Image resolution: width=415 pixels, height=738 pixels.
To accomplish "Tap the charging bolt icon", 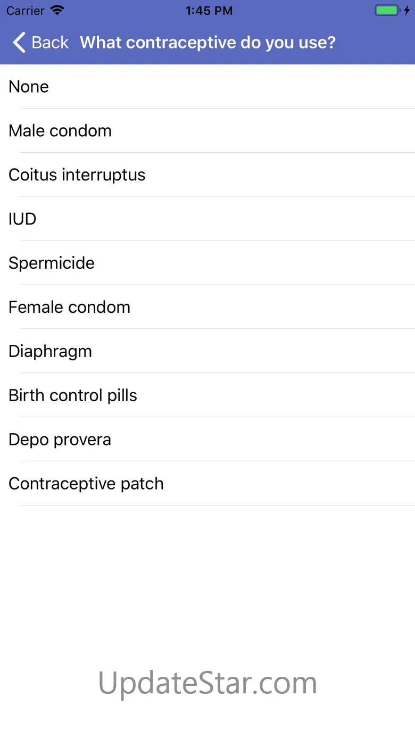I will tap(407, 11).
